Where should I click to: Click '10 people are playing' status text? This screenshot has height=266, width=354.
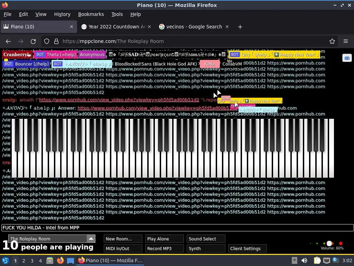(48, 246)
